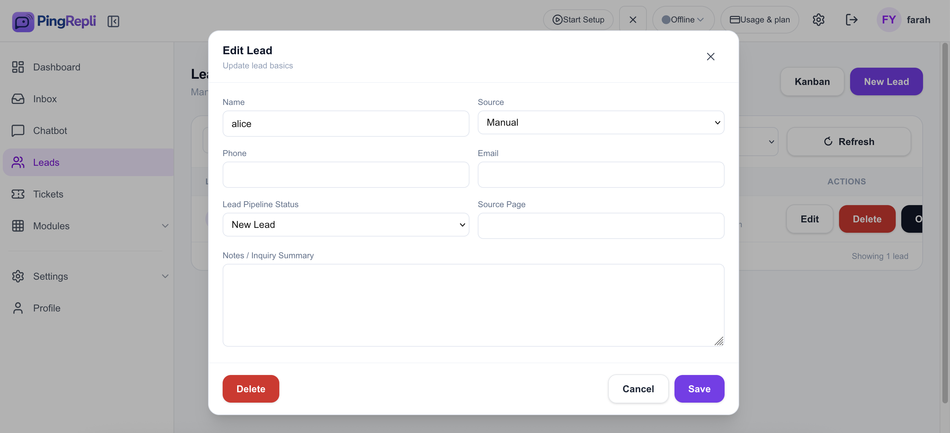The width and height of the screenshot is (950, 433).
Task: Open the Source dropdown showing Manual
Action: pyautogui.click(x=601, y=123)
